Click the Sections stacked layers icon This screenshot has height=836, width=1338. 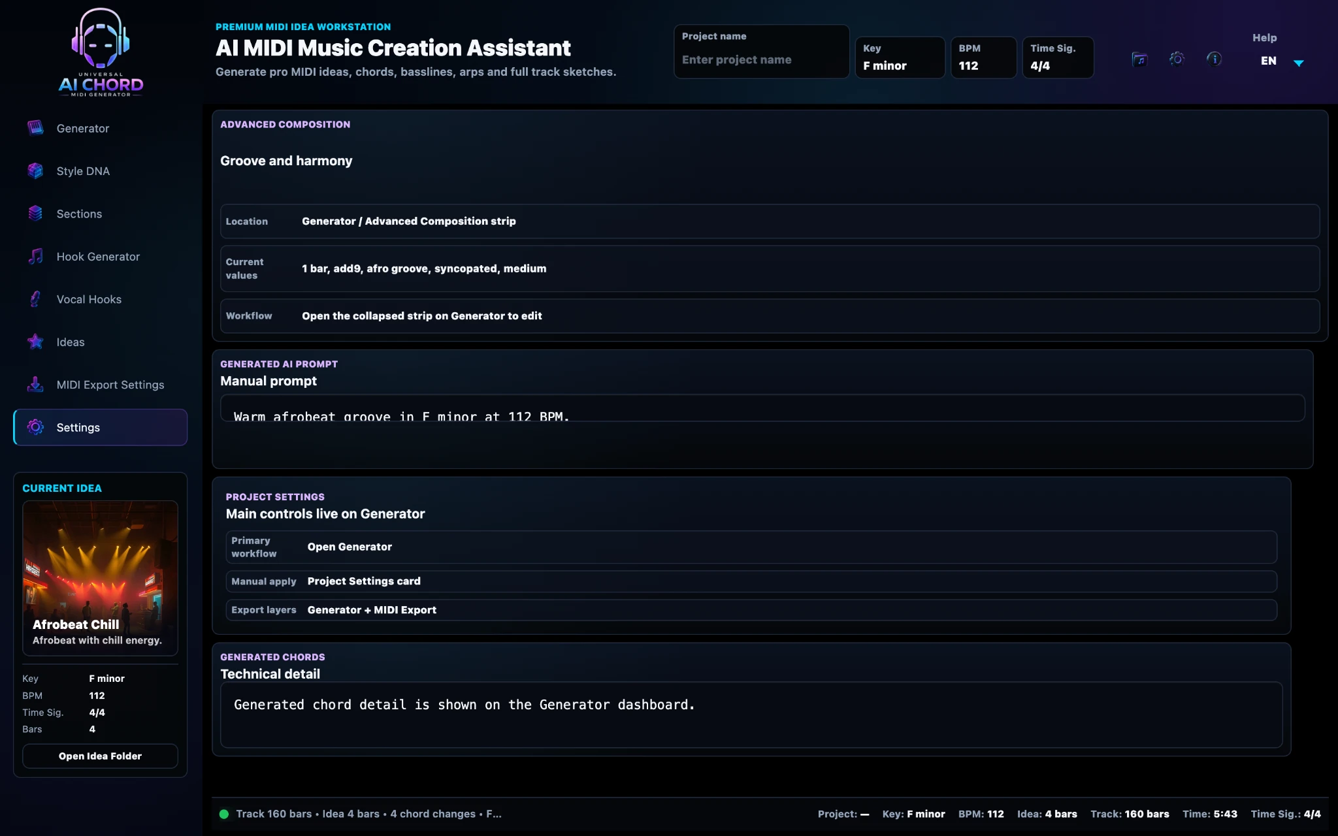35,214
